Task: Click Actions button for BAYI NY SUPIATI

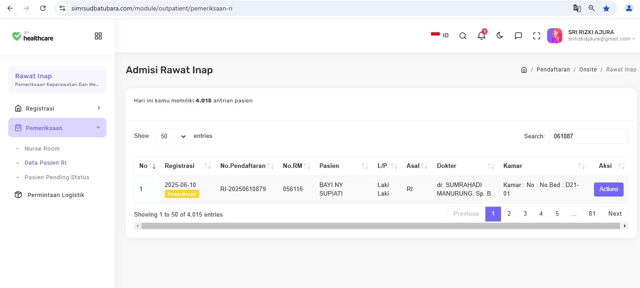Action: pyautogui.click(x=609, y=189)
